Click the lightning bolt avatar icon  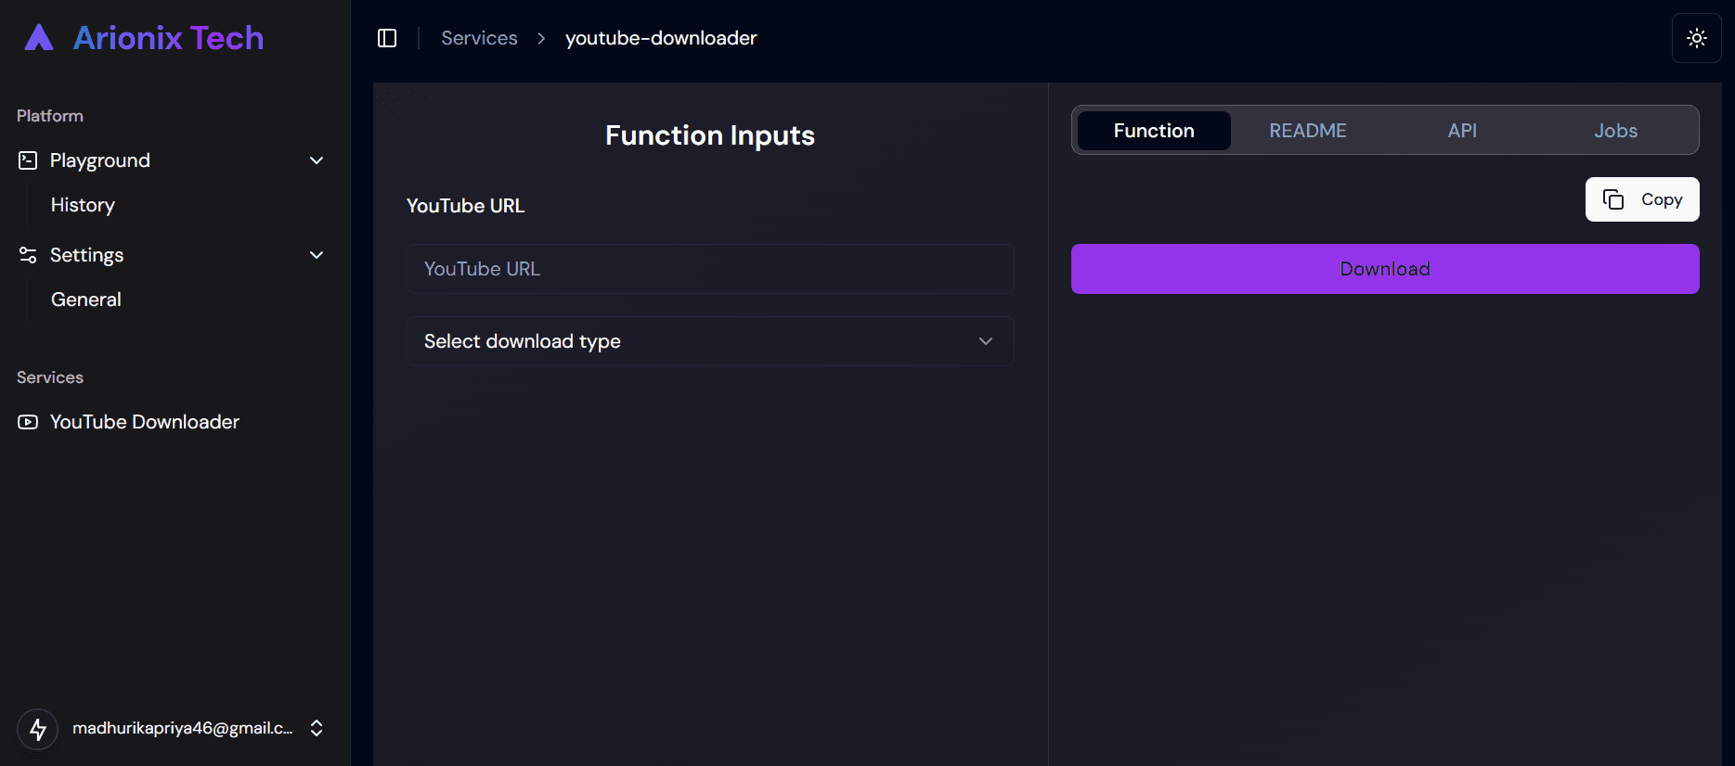(37, 729)
